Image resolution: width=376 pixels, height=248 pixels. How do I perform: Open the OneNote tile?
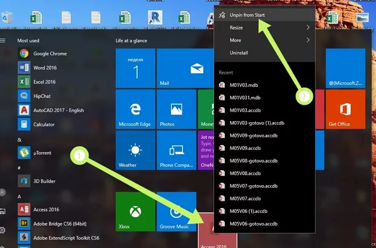coord(206,150)
